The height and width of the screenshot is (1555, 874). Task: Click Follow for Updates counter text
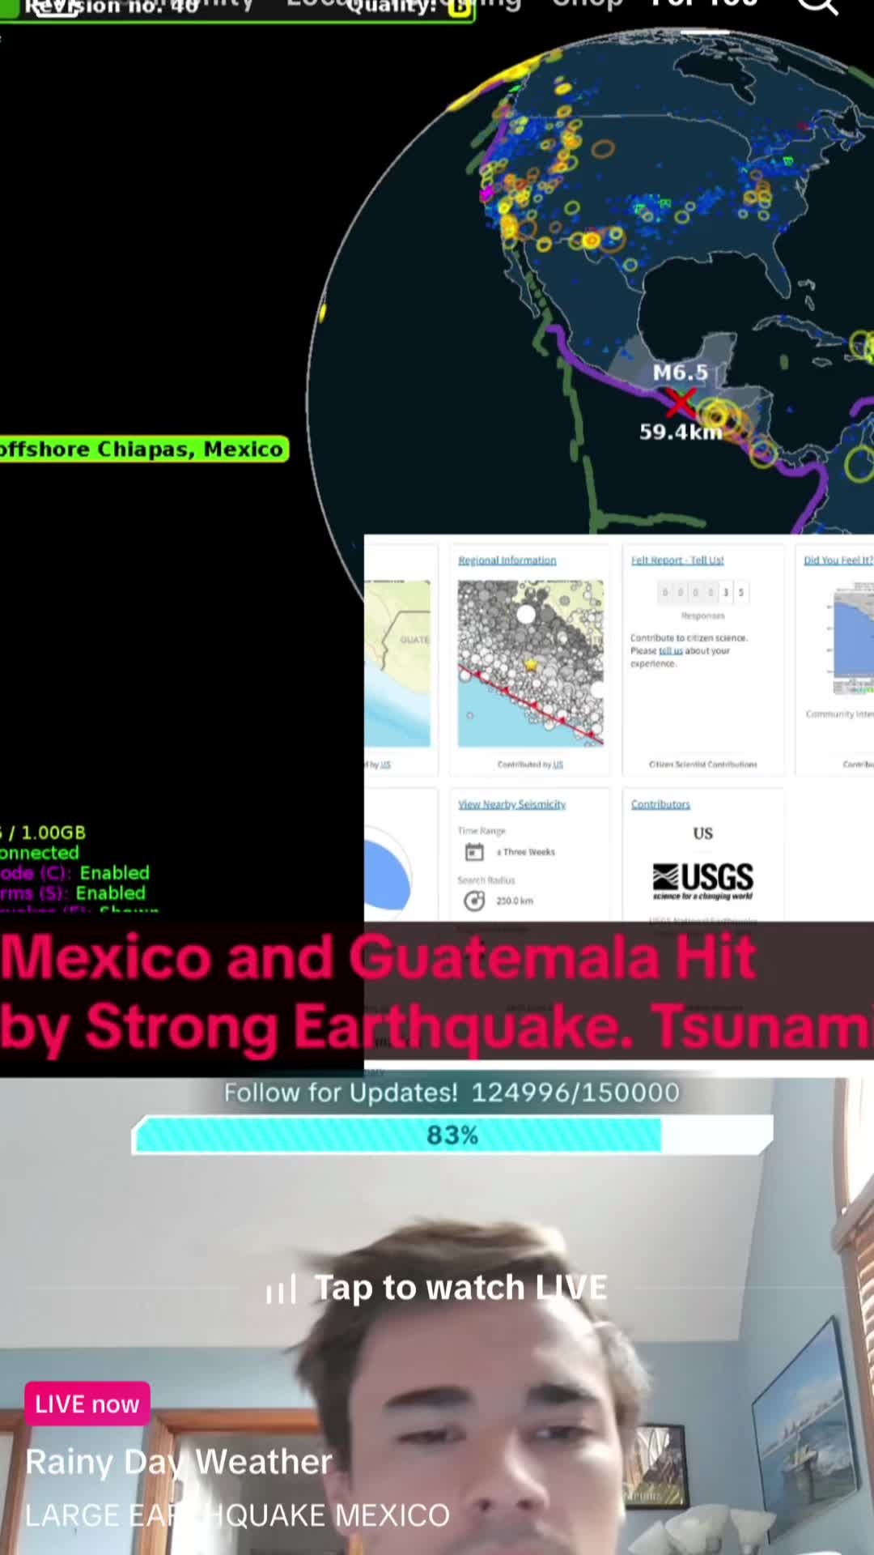(452, 1092)
